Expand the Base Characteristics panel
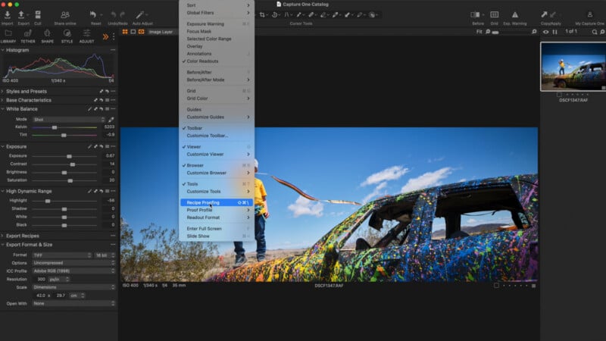The width and height of the screenshot is (606, 341). tap(2, 100)
